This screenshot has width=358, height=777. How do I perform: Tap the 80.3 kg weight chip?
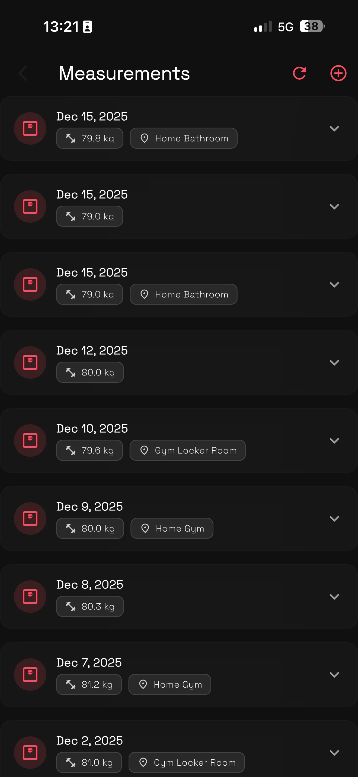[x=90, y=606]
